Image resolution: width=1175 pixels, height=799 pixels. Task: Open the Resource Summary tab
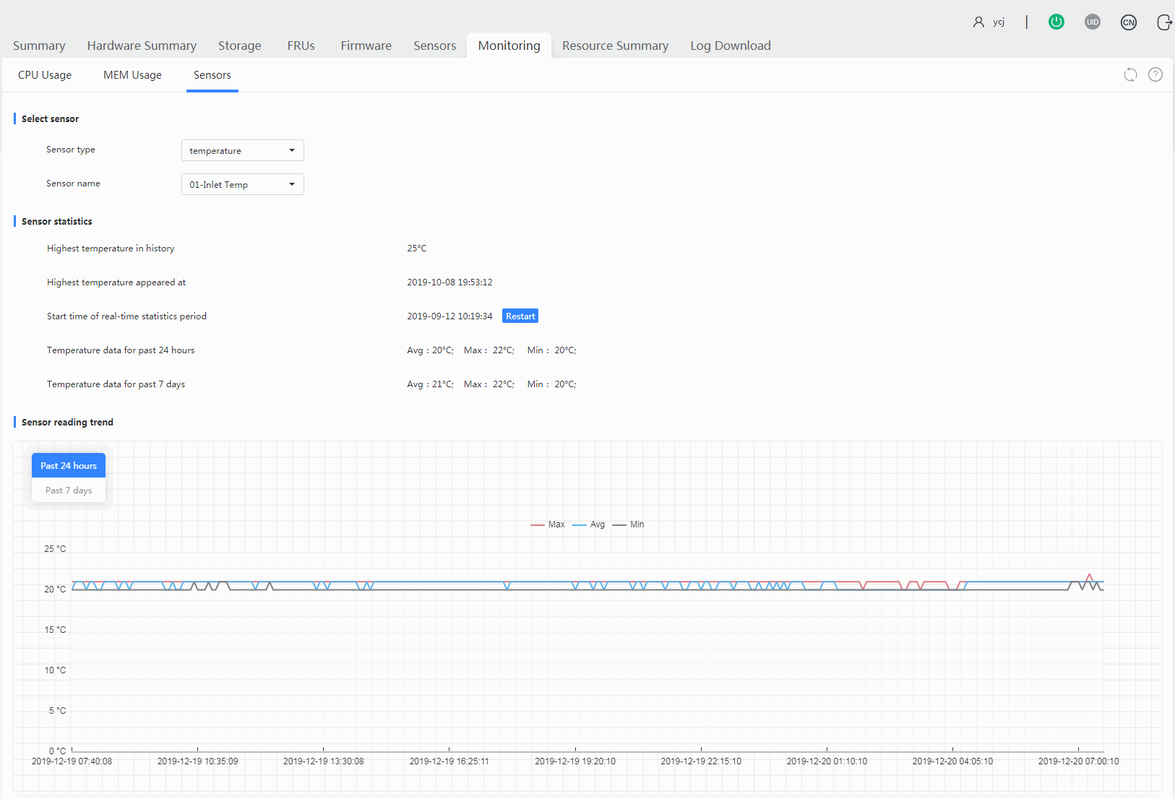click(x=616, y=46)
